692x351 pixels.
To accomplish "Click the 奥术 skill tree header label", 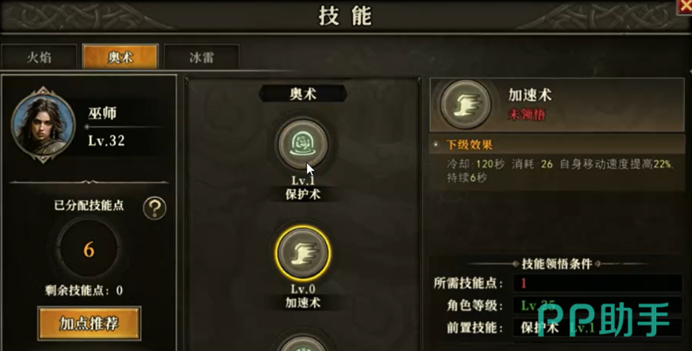I will (x=303, y=94).
